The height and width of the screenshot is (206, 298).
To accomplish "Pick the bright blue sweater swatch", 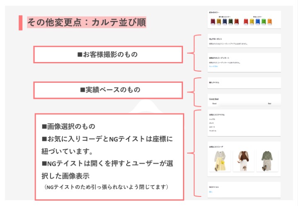I will 258,22.
